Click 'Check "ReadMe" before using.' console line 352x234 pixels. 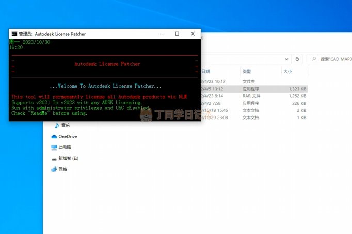49,113
